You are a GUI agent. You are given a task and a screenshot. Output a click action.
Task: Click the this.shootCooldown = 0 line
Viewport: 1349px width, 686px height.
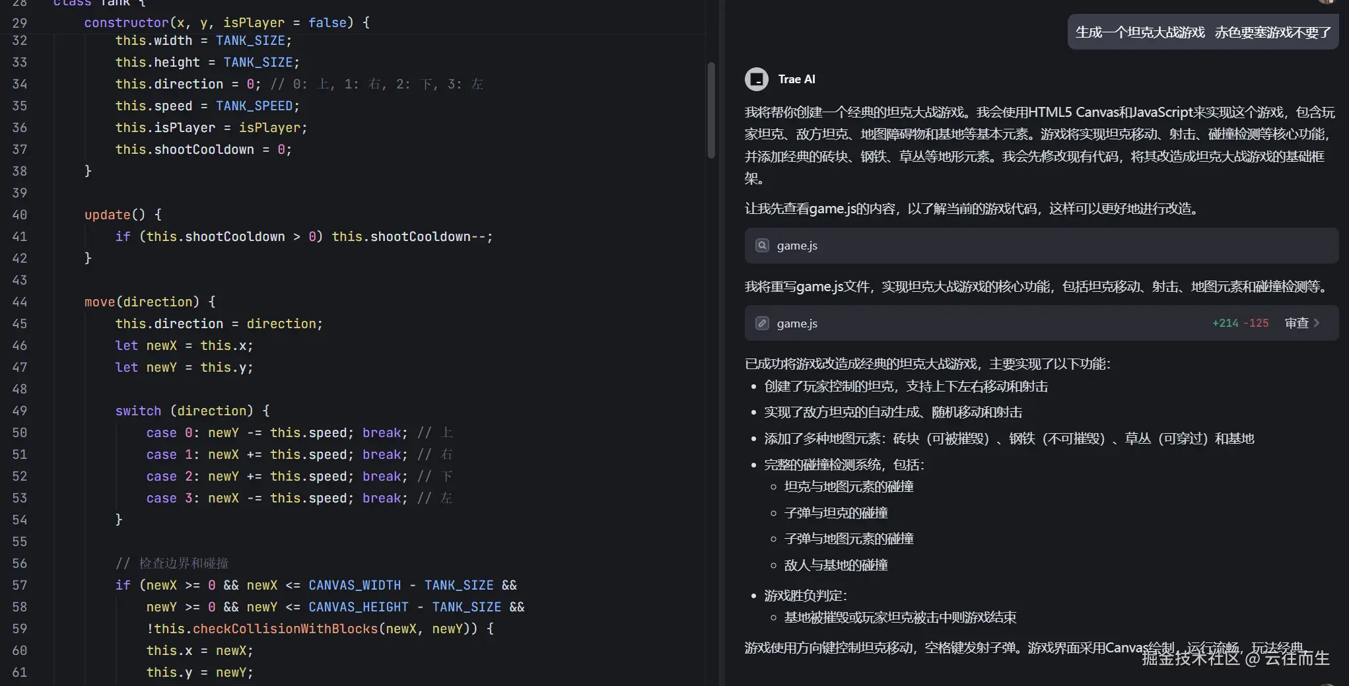point(203,149)
